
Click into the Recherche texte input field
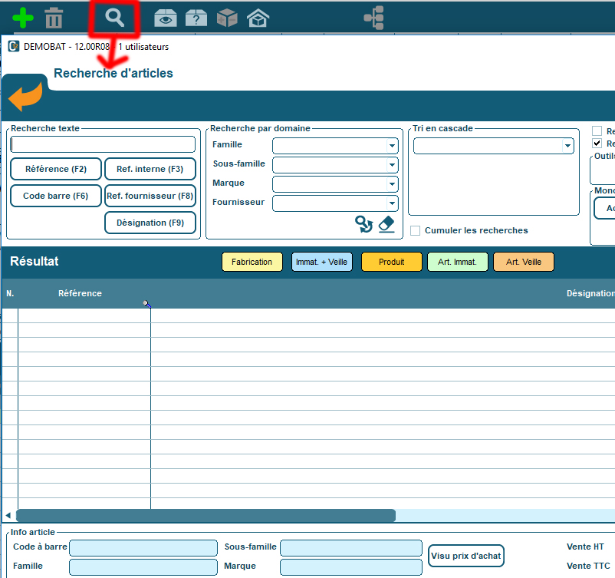pos(103,144)
